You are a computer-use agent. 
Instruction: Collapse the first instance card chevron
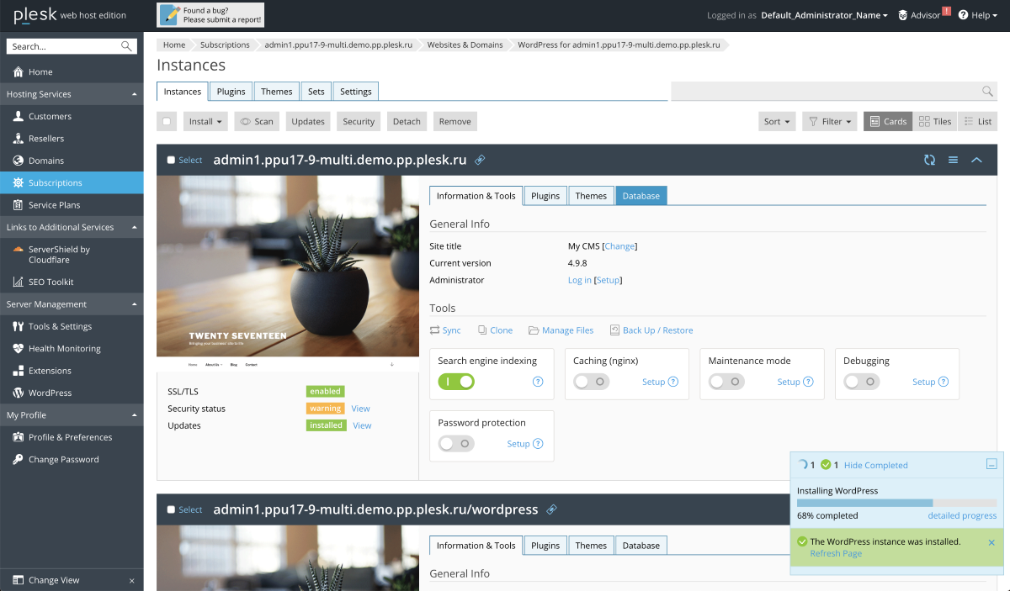[976, 160]
